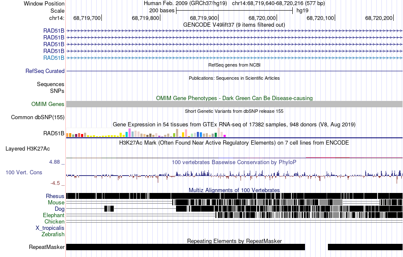
Task: Click the Rhesus alignment label
Action: pyautogui.click(x=55, y=196)
